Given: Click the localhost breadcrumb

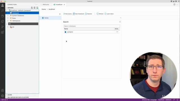Looking at the screenshot, I should pos(52,9).
